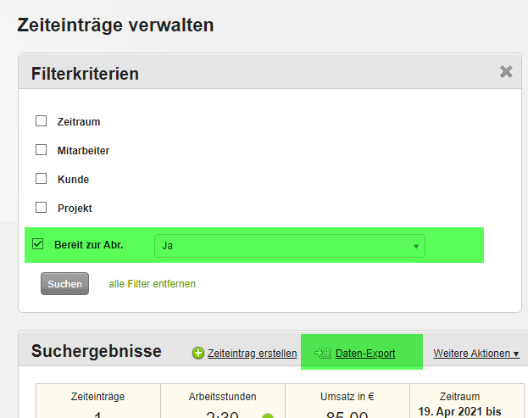Click the 'Daten-Export' link text
The image size is (528, 418).
(365, 354)
